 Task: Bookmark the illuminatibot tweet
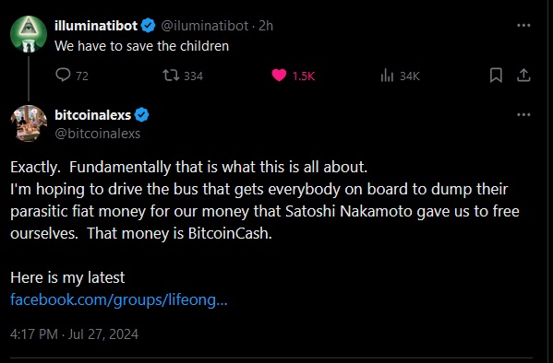click(x=496, y=76)
